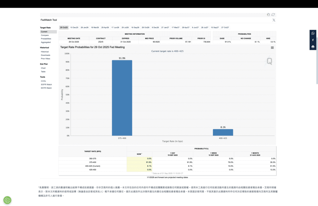Image resolution: width=318 pixels, height=206 pixels.
Task: Select the 10 Dec25 meeting tab
Action: click(74, 28)
